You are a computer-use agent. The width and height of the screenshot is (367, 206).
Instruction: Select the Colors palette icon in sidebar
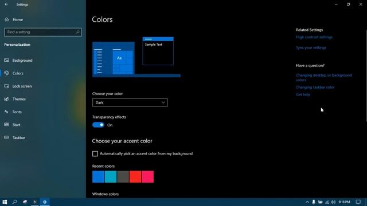tap(6, 73)
